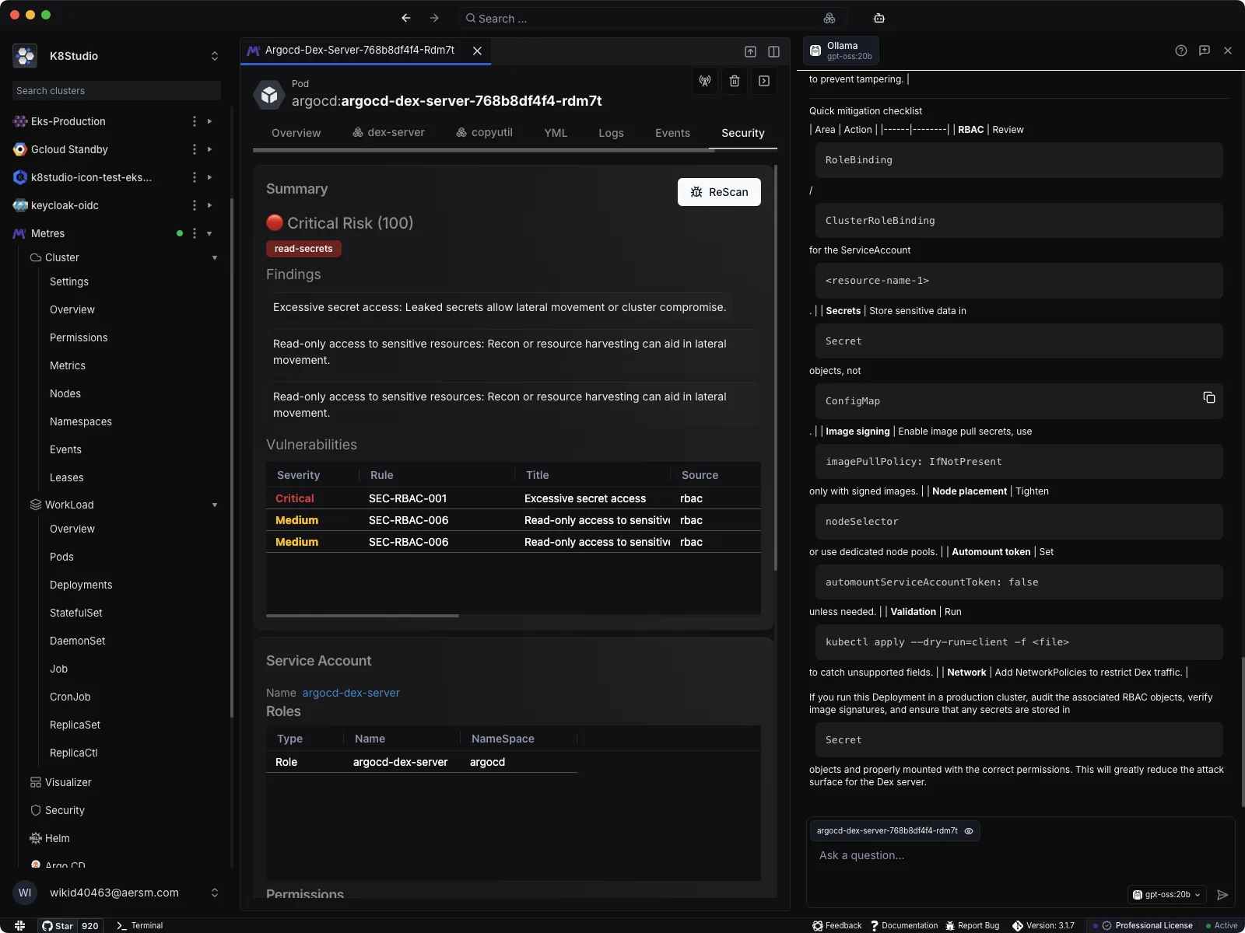Switch to the dex-server container tab

coord(388,133)
